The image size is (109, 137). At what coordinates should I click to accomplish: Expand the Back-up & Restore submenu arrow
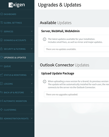point(32,92)
